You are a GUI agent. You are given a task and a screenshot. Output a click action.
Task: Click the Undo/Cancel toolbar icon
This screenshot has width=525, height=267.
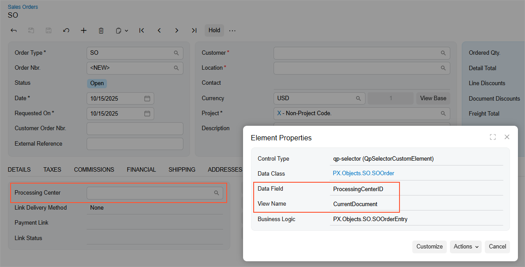pyautogui.click(x=66, y=30)
